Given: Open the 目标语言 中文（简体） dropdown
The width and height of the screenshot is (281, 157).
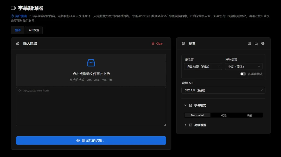Looking at the screenshot, I should point(244,67).
